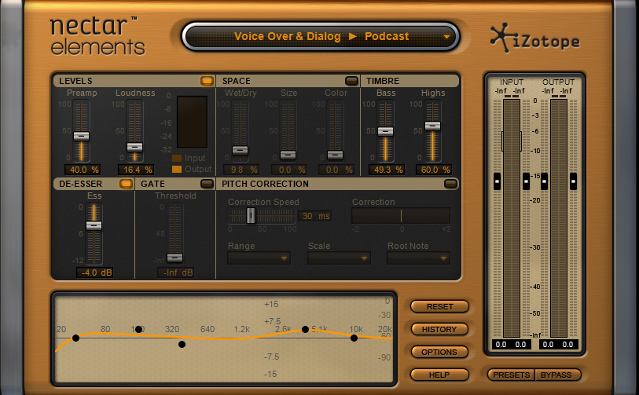Click the INPUT gain 0.0 0.0 readout
The width and height of the screenshot is (639, 395).
click(511, 345)
